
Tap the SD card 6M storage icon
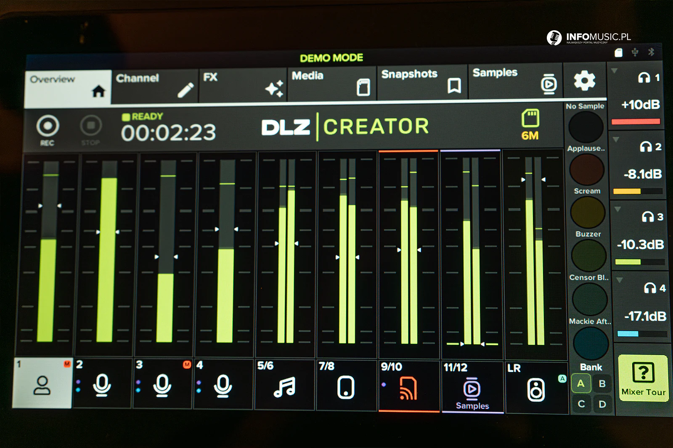[530, 125]
